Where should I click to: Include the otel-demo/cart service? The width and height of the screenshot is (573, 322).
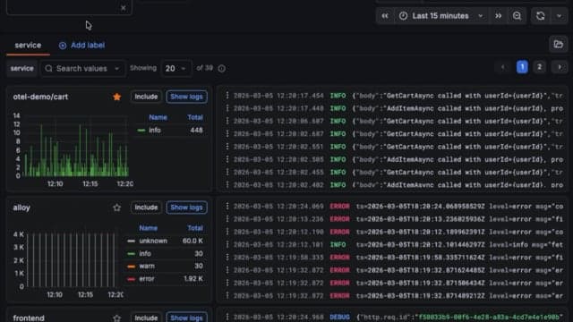[x=146, y=97]
